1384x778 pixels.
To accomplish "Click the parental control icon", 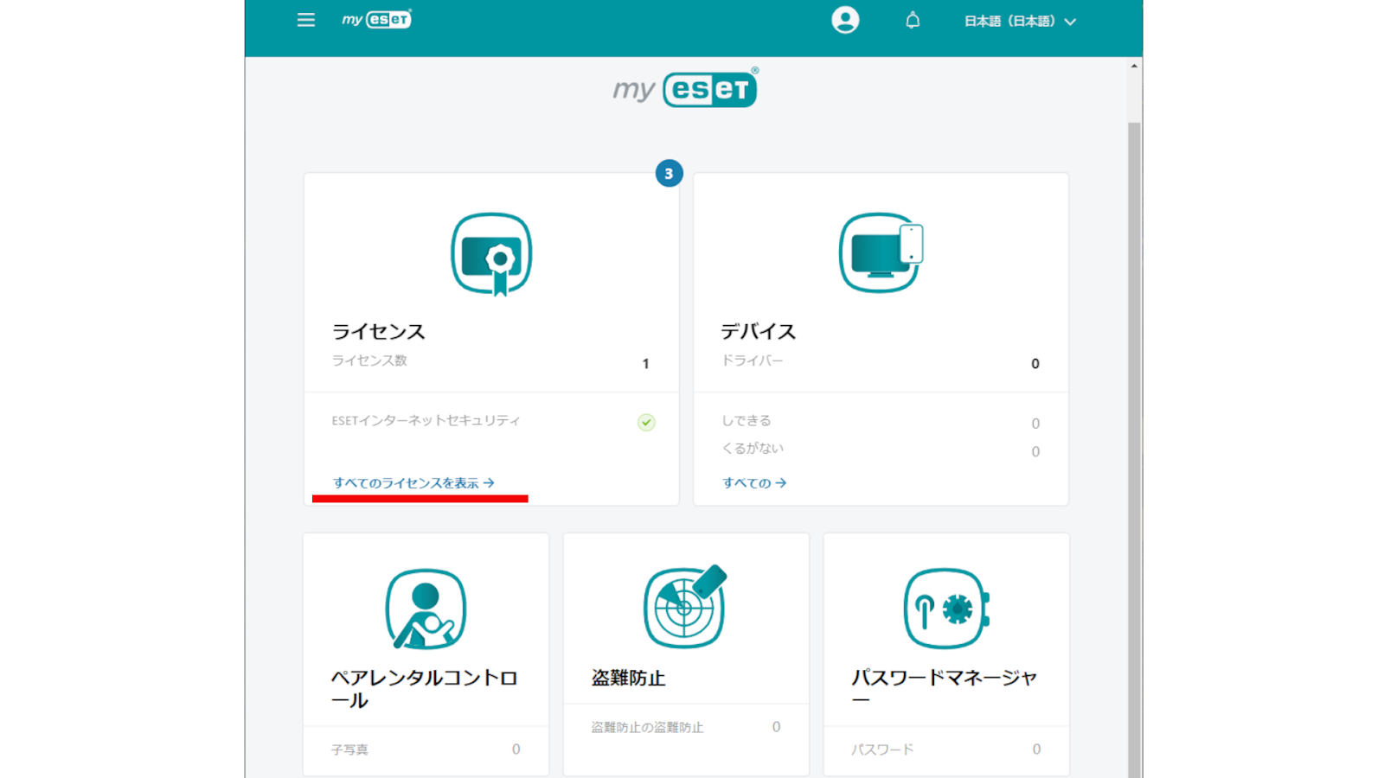I will click(426, 609).
